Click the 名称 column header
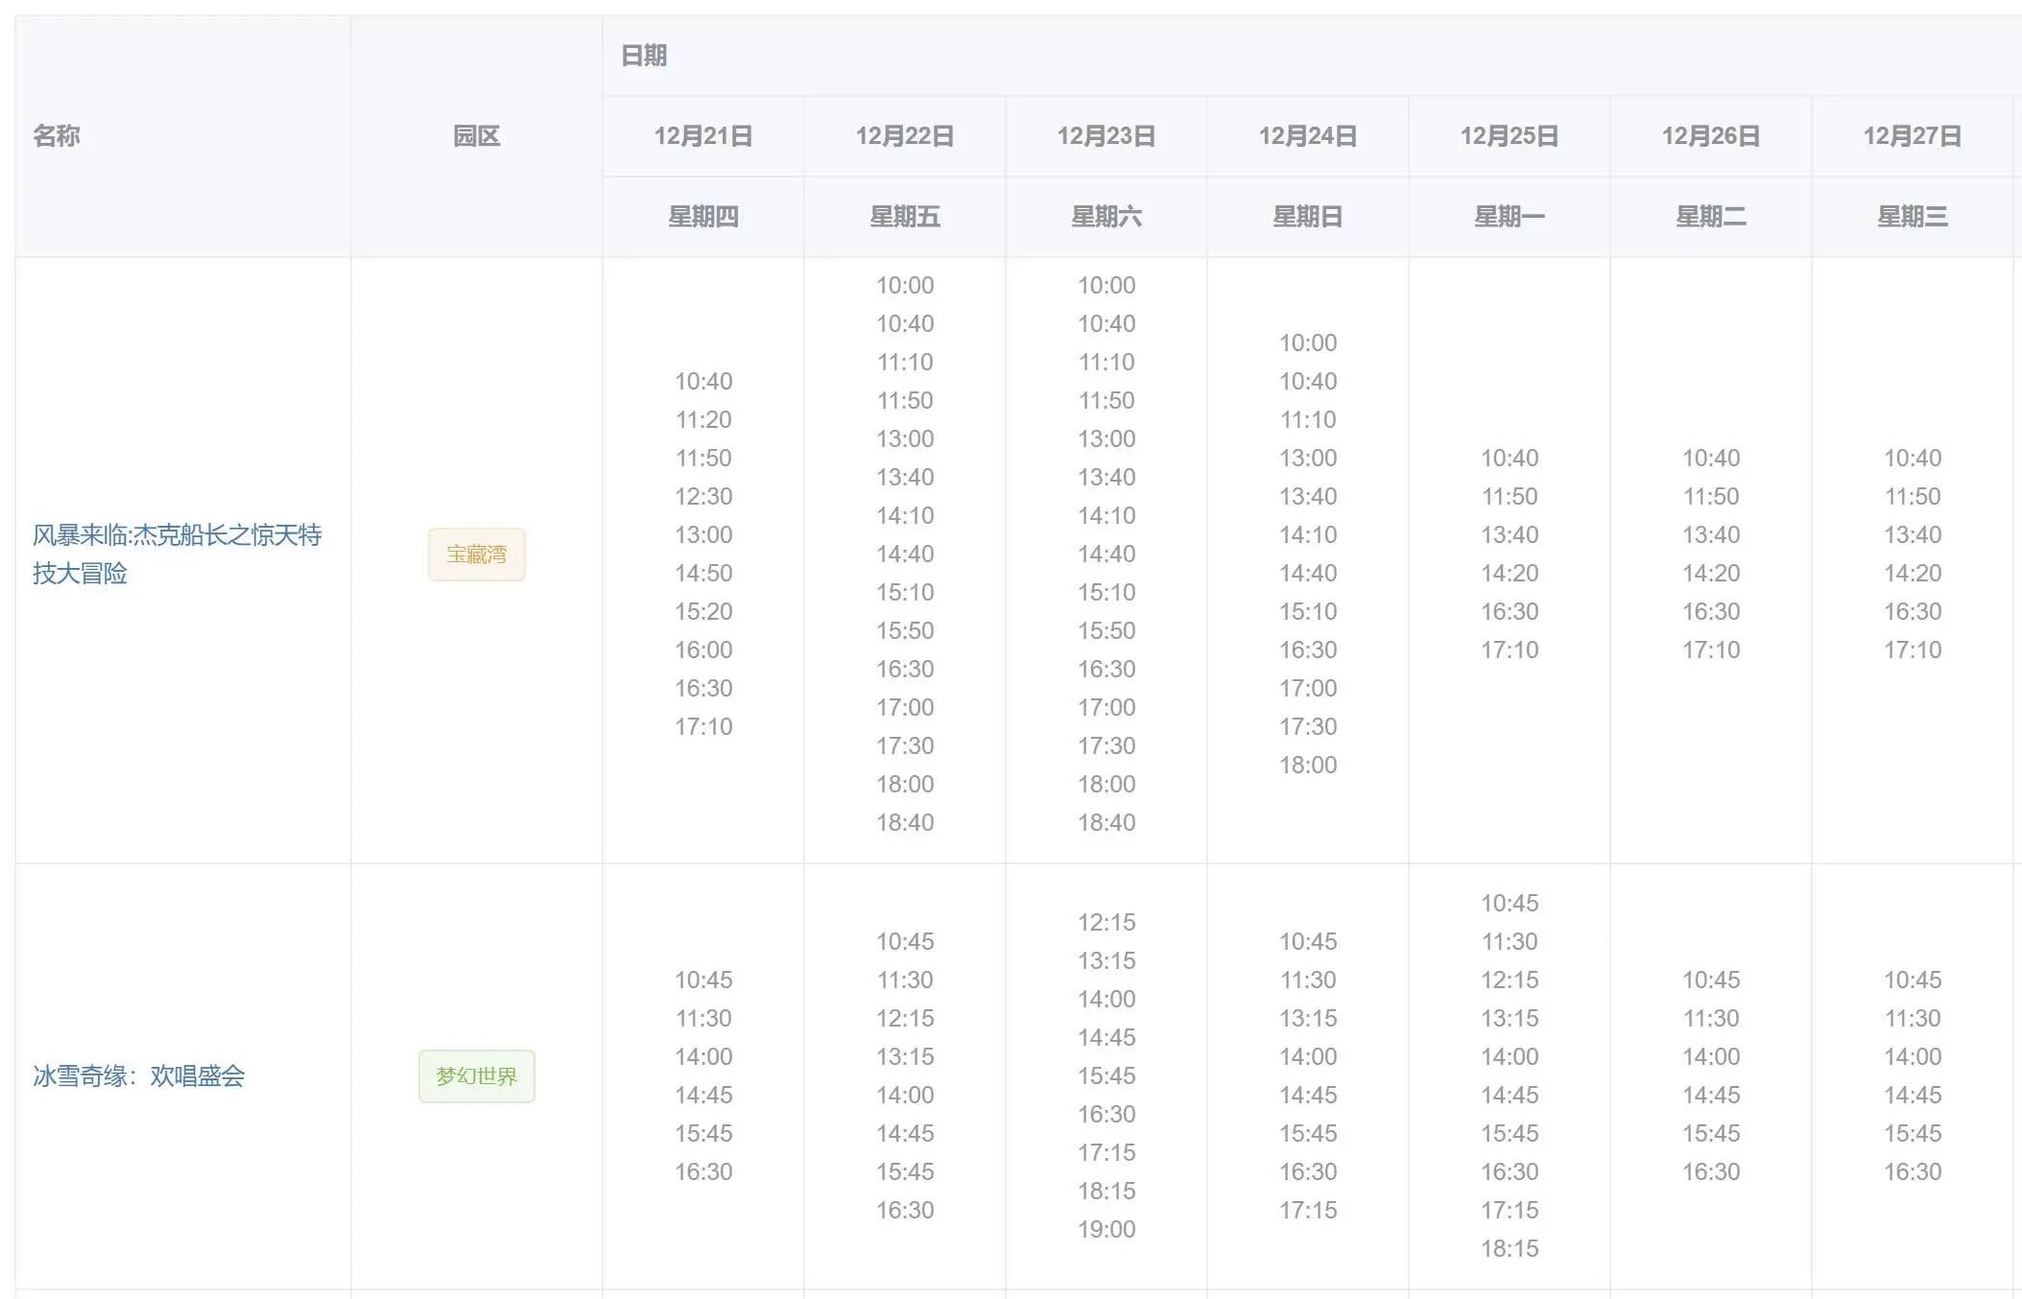This screenshot has width=2022, height=1299. tap(57, 136)
